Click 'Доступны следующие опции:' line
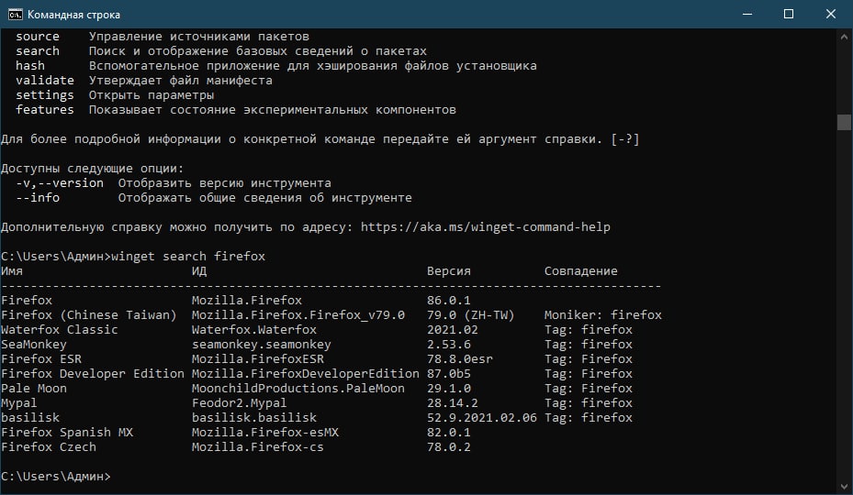 [x=93, y=169]
